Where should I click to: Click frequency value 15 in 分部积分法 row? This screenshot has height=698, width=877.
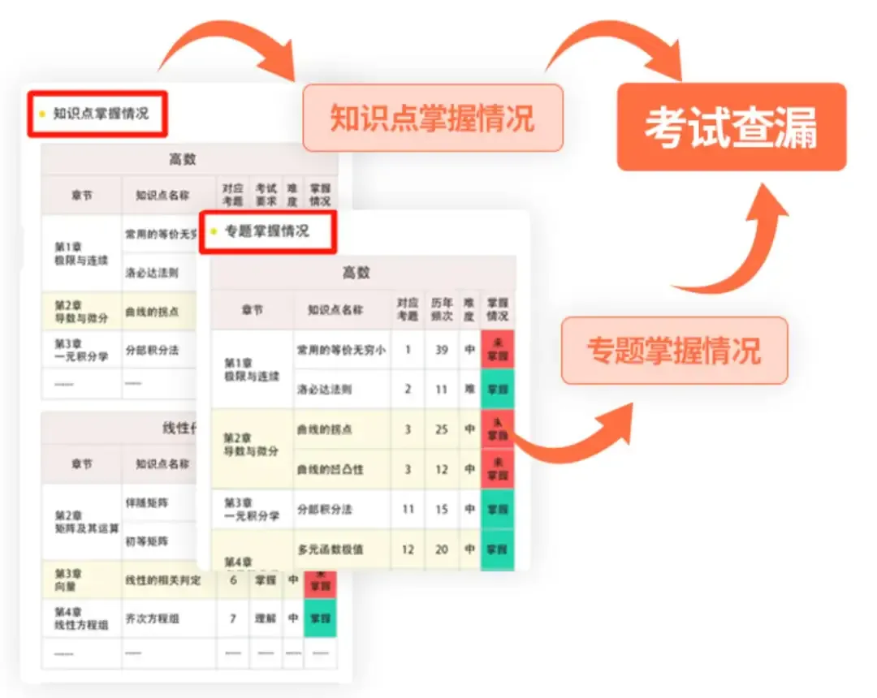pyautogui.click(x=442, y=509)
